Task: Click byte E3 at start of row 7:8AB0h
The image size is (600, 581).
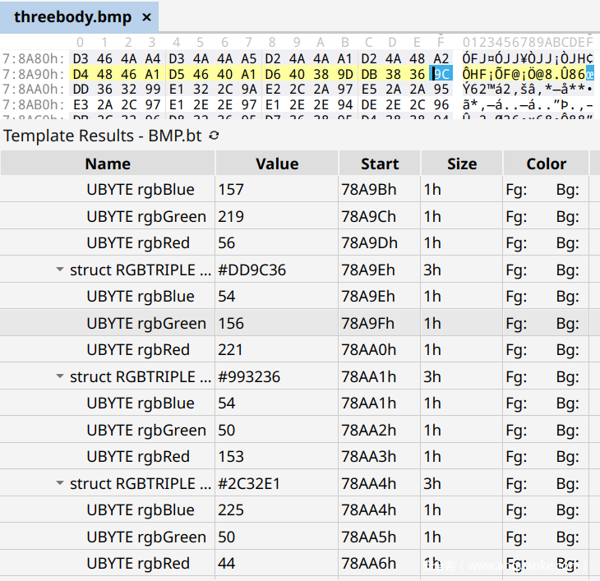Action: click(x=81, y=104)
